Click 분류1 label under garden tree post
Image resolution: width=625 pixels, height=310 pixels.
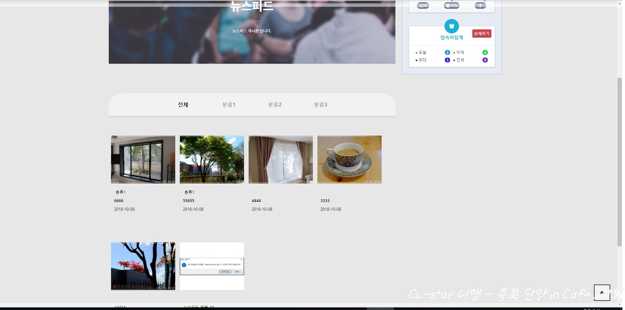[189, 192]
